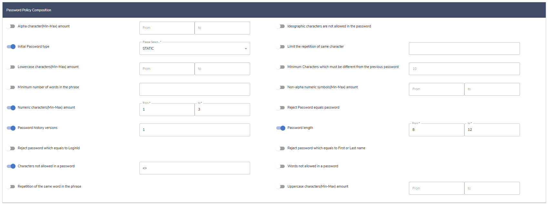Enable Reject password which equals to LoginId
548x205 pixels.
tap(11, 148)
